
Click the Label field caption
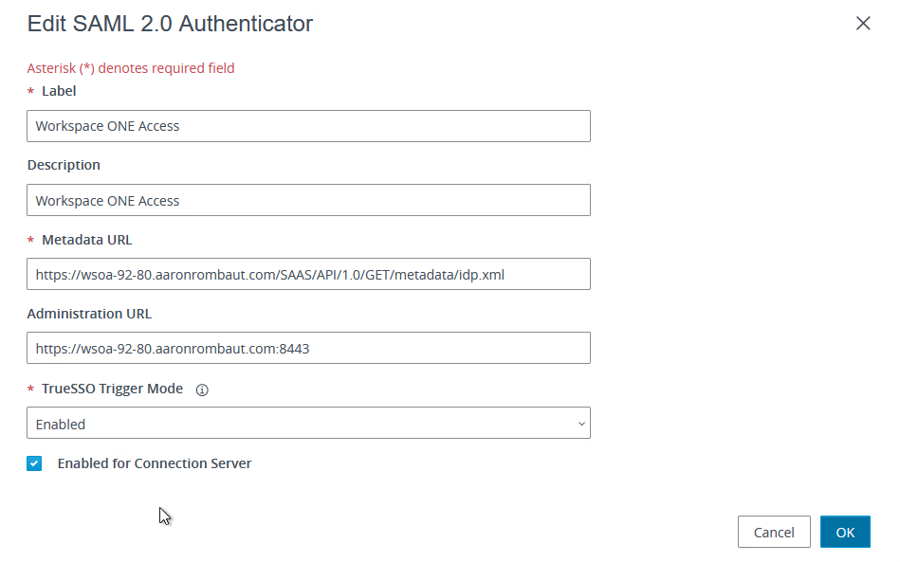pos(59,91)
